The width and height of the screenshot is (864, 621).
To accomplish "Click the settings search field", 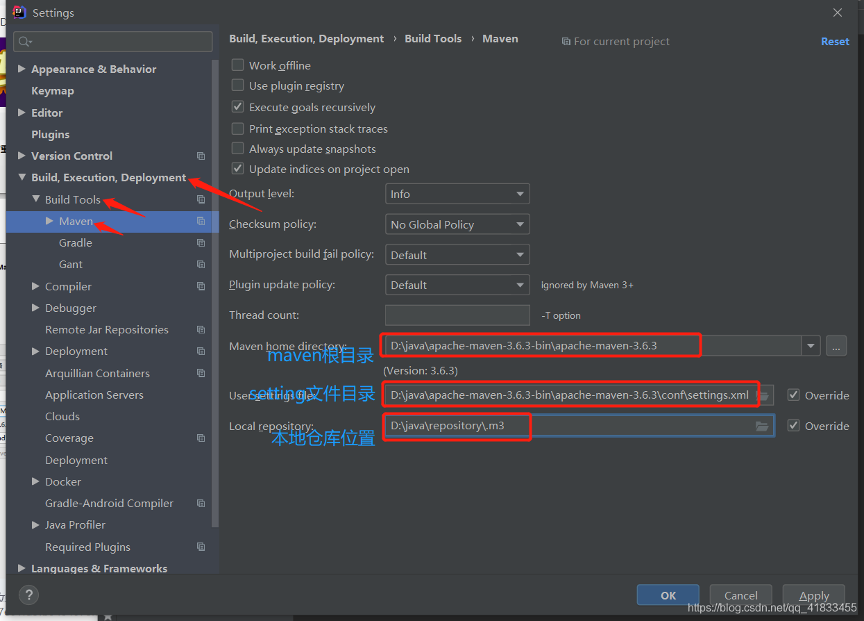I will pyautogui.click(x=112, y=42).
